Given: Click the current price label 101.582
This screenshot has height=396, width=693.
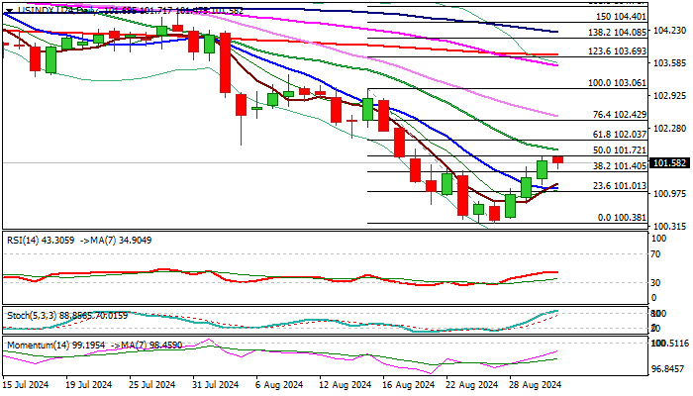Looking at the screenshot, I should pyautogui.click(x=670, y=163).
